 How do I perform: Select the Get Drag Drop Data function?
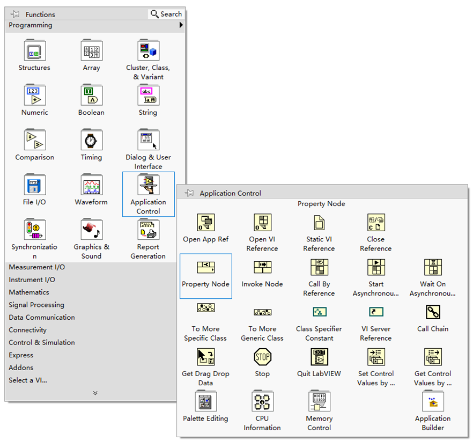point(206,357)
